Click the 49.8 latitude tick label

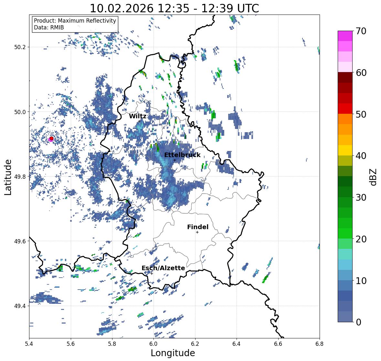20,176
